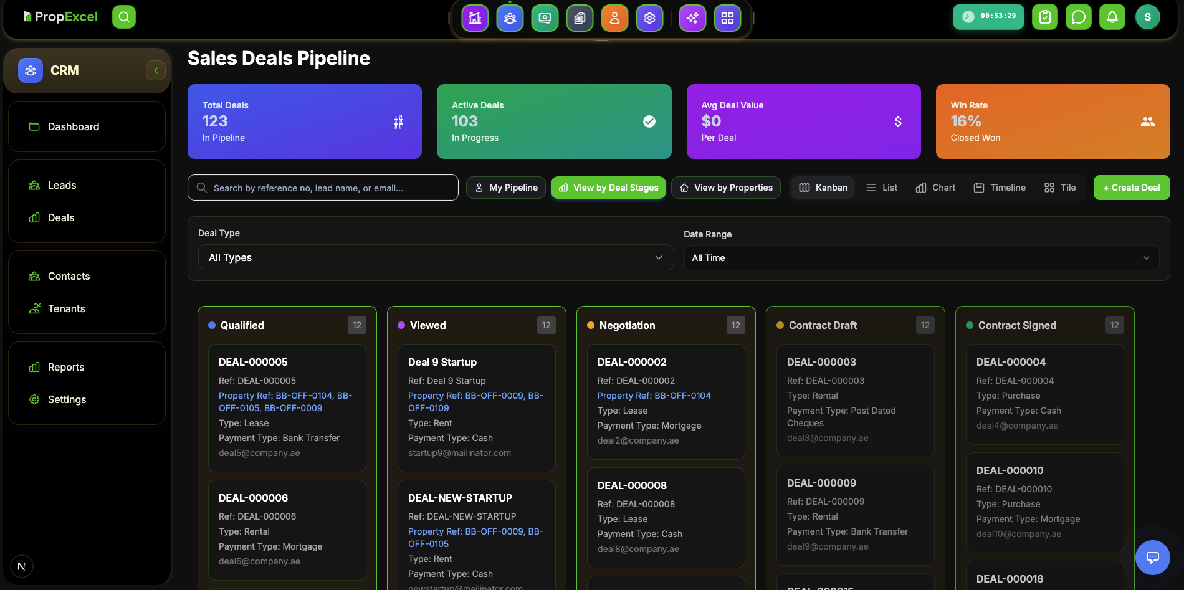Viewport: 1184px width, 590px height.
Task: Toggle View by Deal Stages filter
Action: (x=608, y=187)
